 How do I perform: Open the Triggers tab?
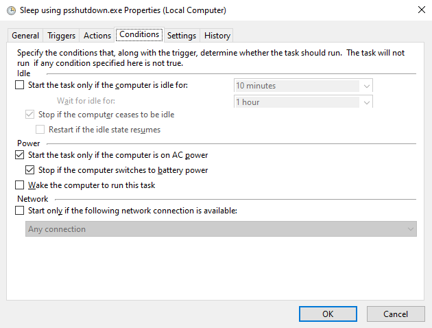point(61,36)
